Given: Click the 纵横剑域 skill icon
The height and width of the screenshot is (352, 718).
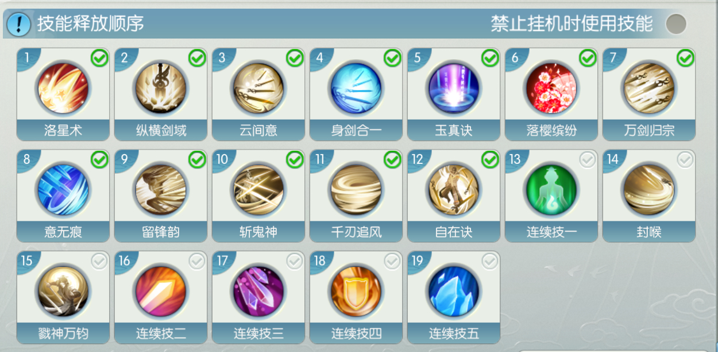Looking at the screenshot, I should [x=161, y=89].
